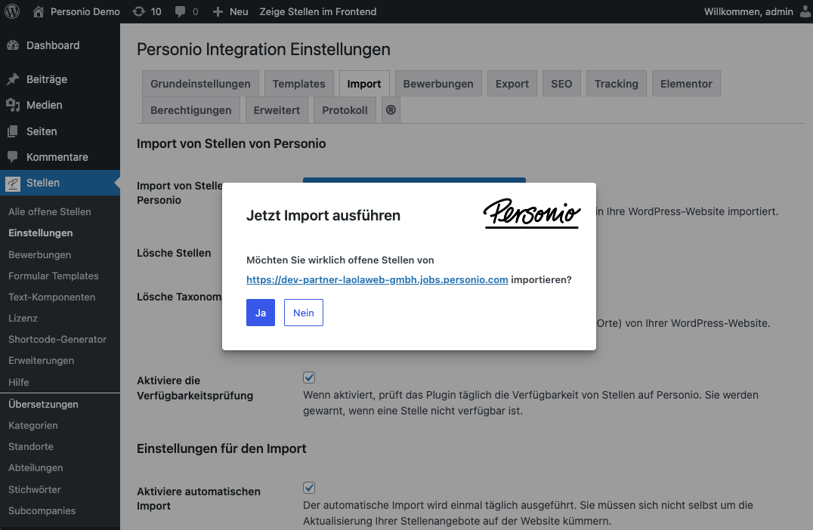Open Formular Templates submenu item
This screenshot has width=813, height=530.
[54, 276]
